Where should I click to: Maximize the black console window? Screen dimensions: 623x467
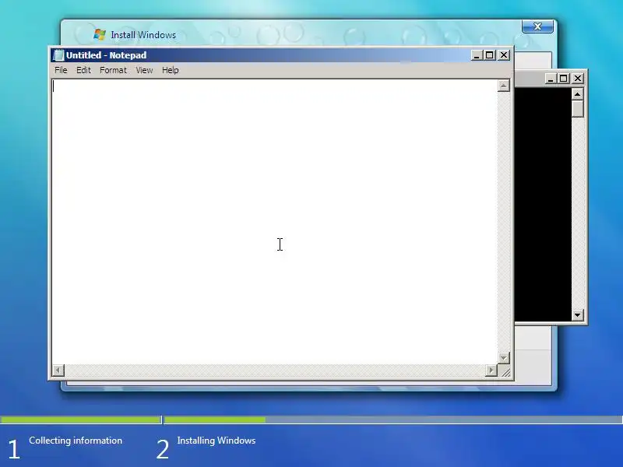point(563,79)
